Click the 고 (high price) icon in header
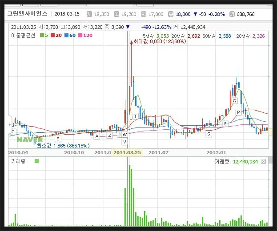The width and height of the screenshot is (277, 231). click(x=116, y=14)
